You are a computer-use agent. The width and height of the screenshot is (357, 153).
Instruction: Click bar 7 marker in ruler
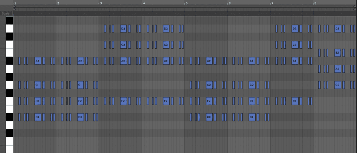272,3
